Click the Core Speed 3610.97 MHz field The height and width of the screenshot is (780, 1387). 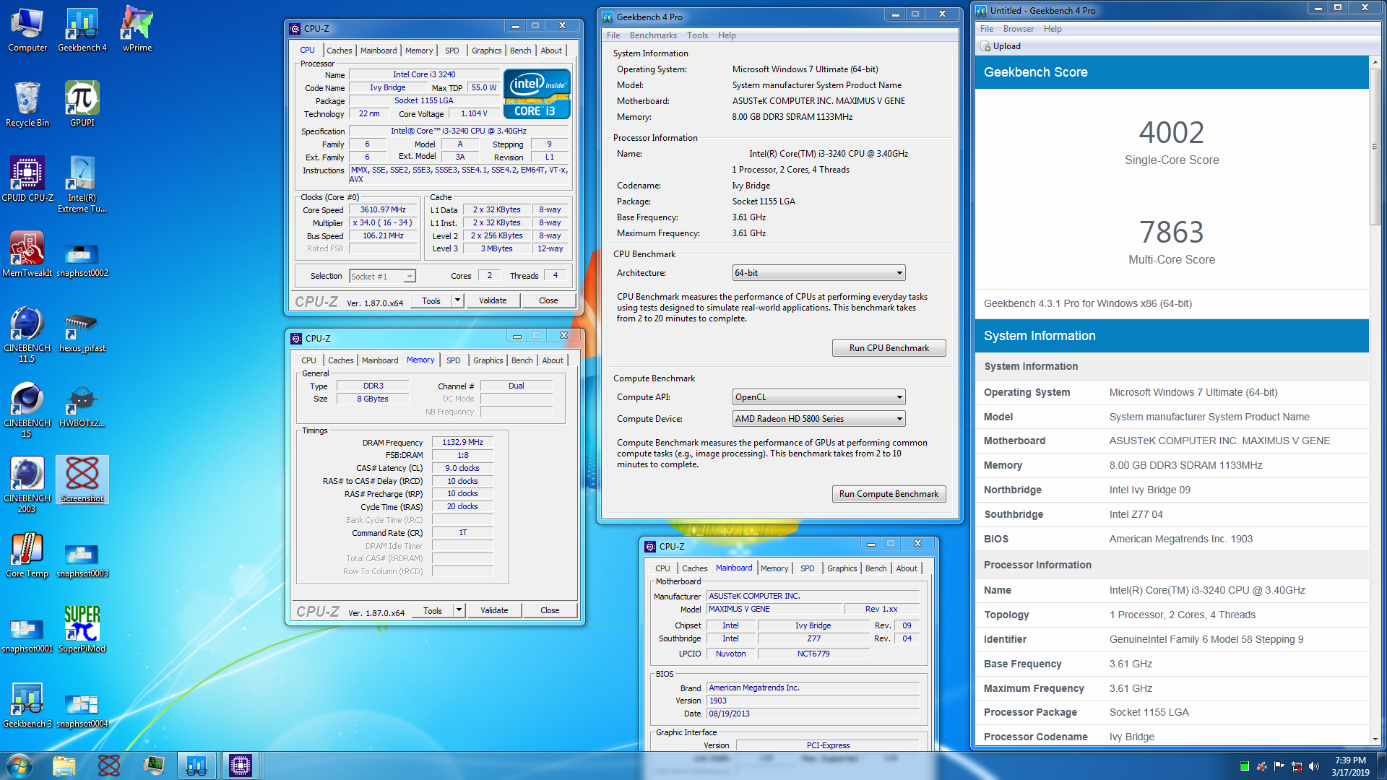point(383,210)
